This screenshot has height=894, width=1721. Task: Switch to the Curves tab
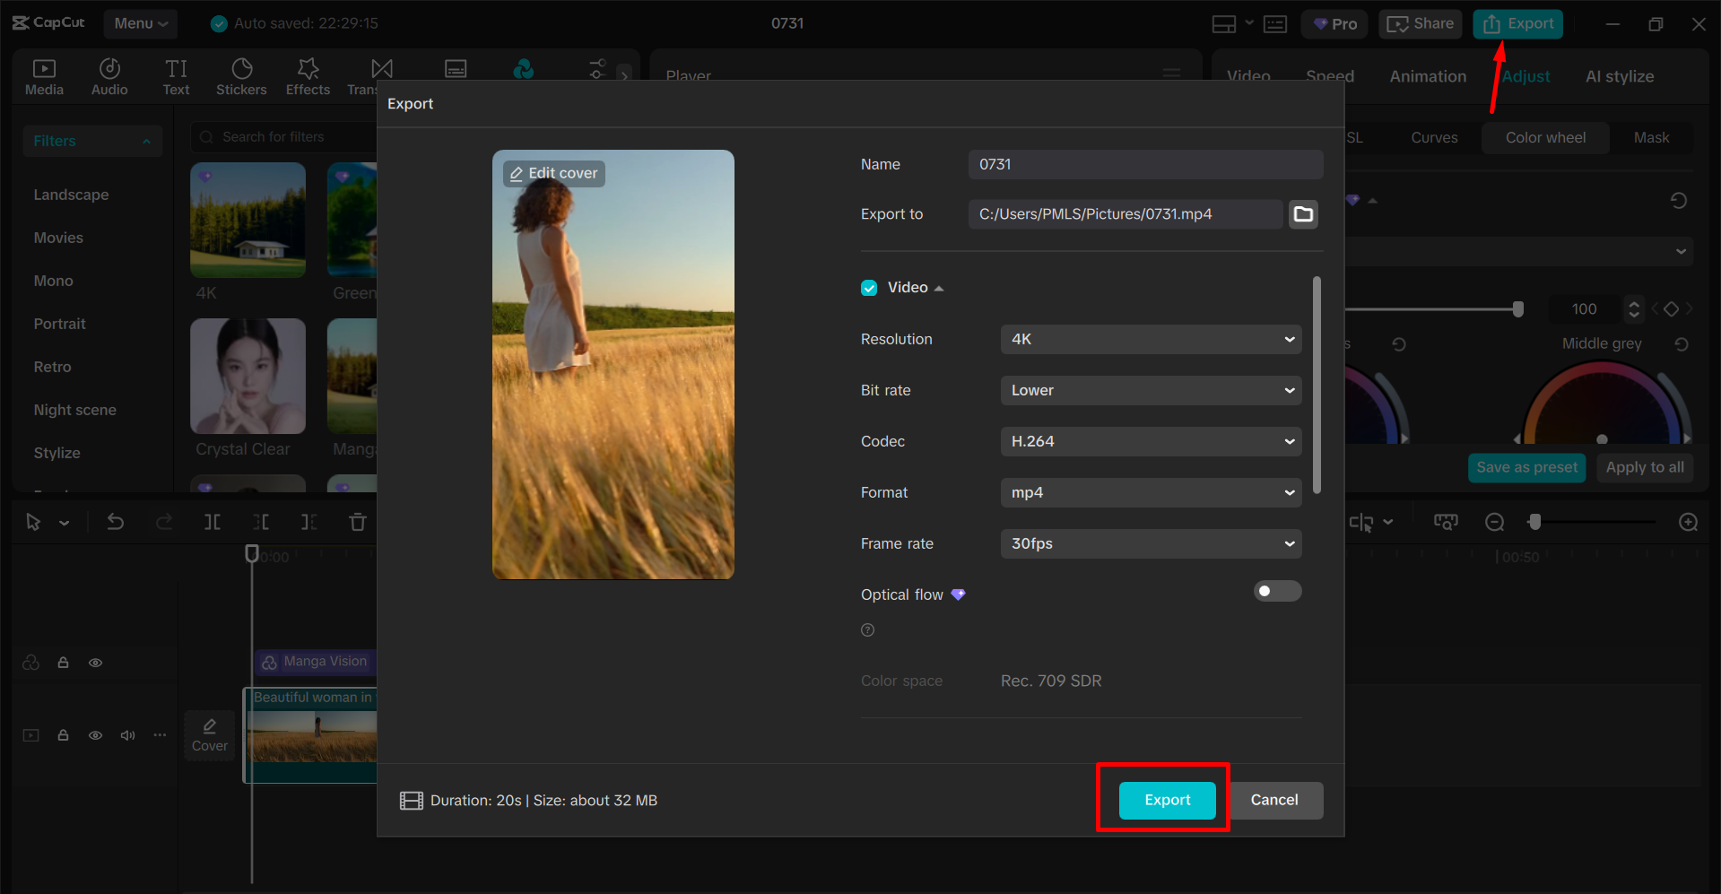click(x=1433, y=137)
